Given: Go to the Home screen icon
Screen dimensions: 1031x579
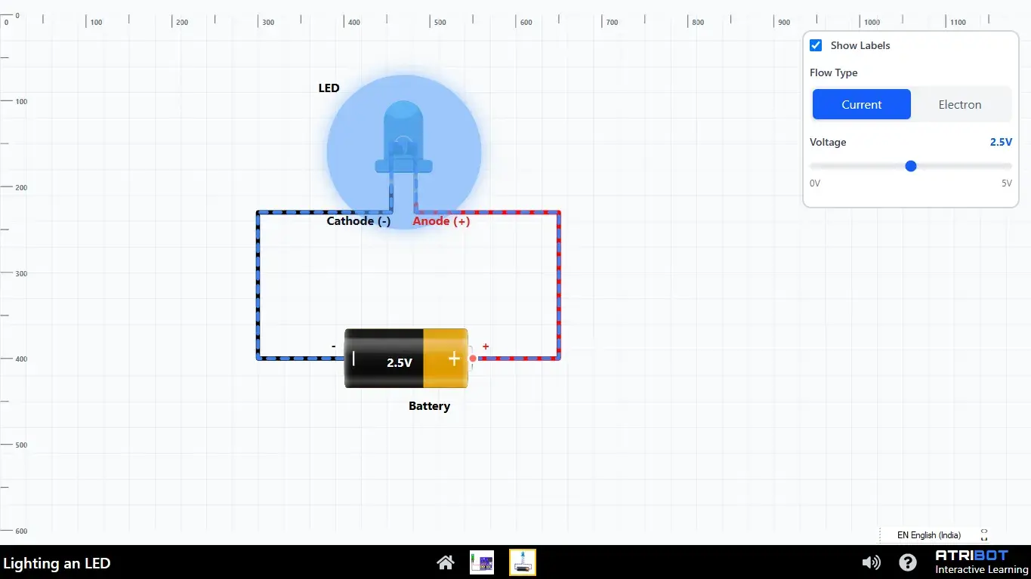Looking at the screenshot, I should pos(446,562).
